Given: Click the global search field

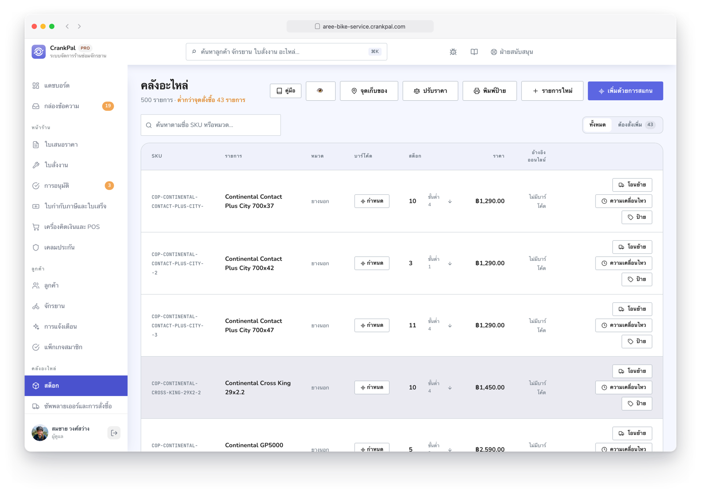Looking at the screenshot, I should [x=286, y=52].
